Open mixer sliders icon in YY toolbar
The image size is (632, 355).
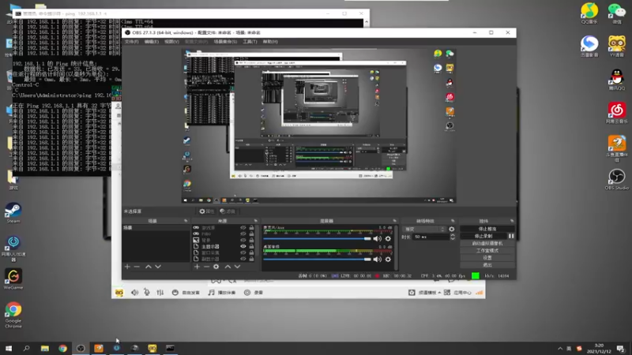(x=160, y=293)
